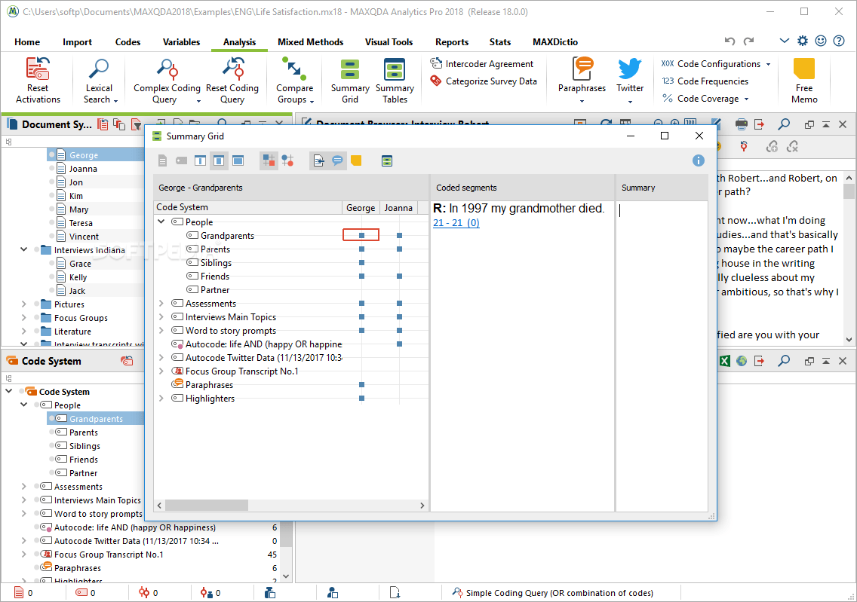Export the Document Browser document
The image size is (857, 602).
pyautogui.click(x=759, y=124)
